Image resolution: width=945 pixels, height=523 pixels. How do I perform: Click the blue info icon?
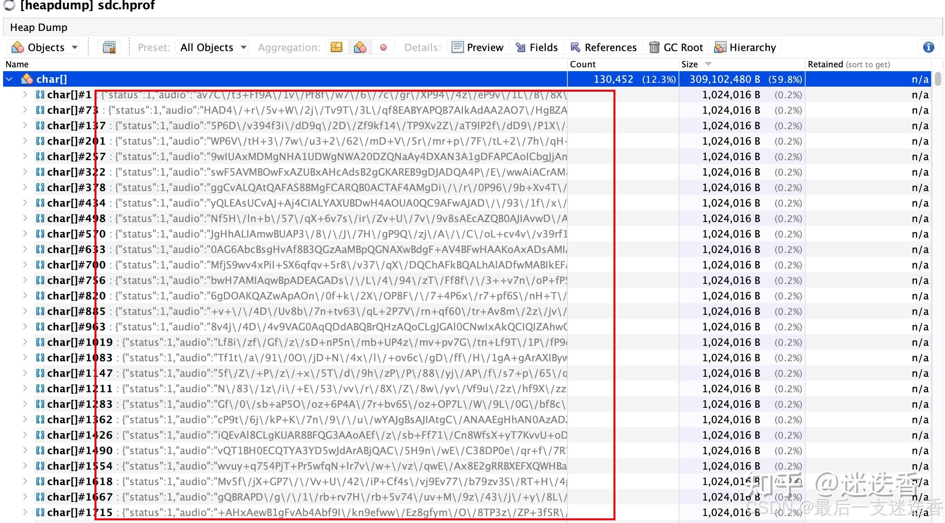[928, 47]
